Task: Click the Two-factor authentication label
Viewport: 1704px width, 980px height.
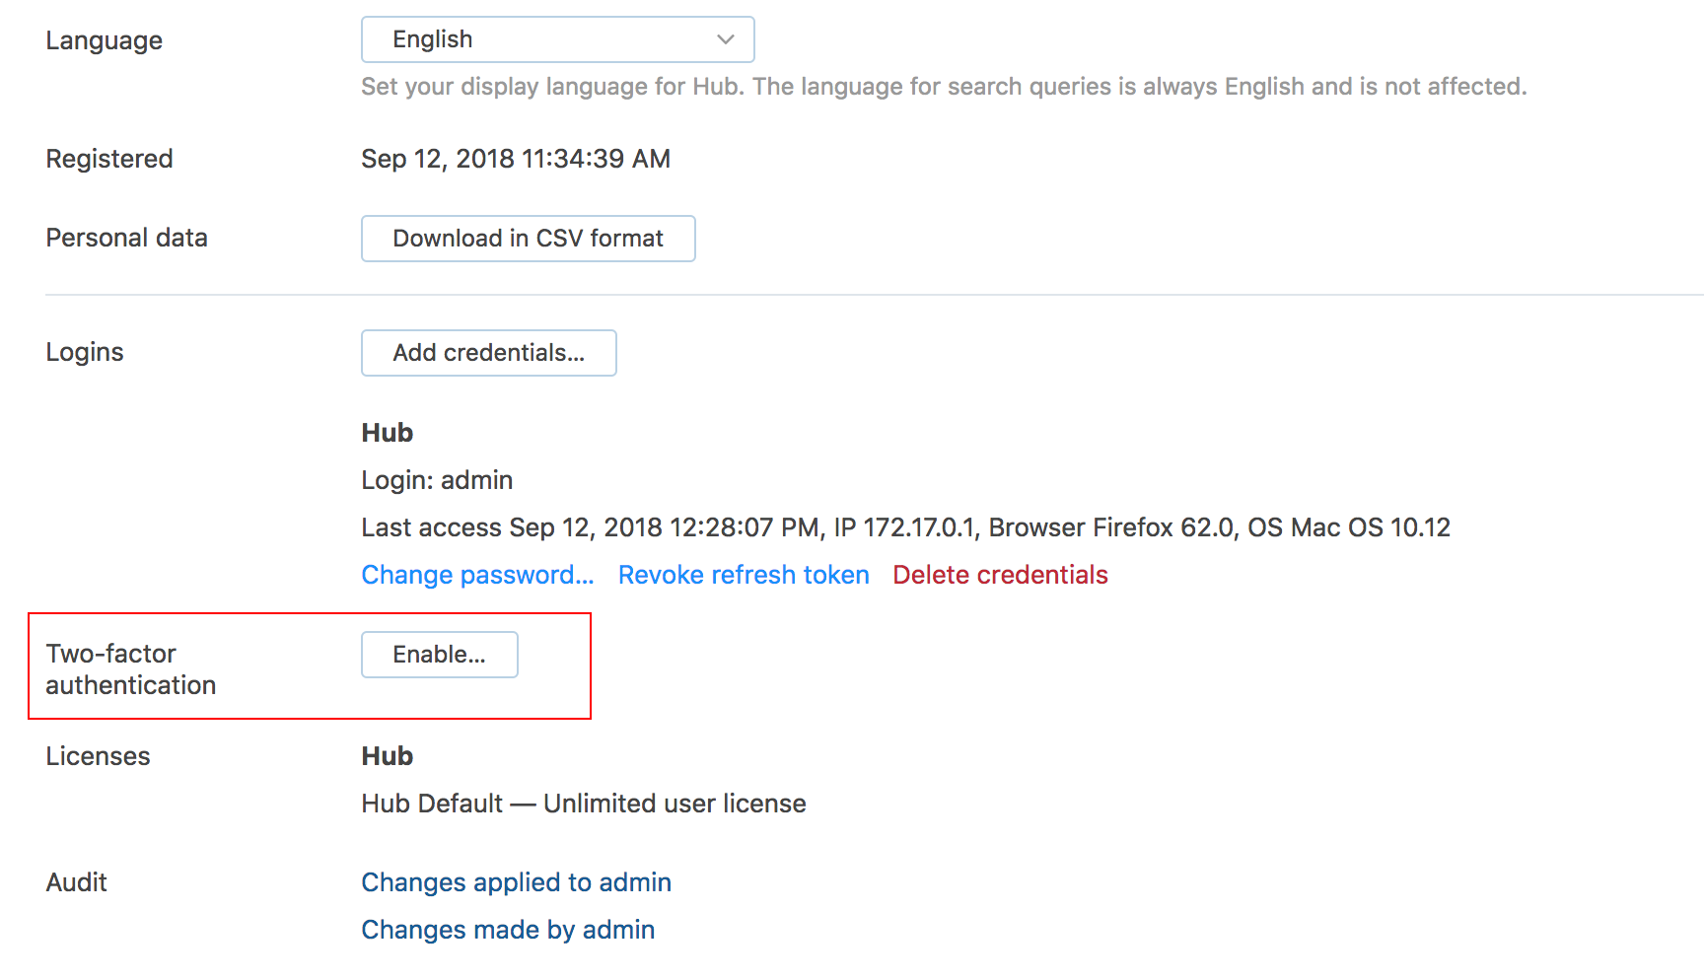Action: click(x=130, y=669)
